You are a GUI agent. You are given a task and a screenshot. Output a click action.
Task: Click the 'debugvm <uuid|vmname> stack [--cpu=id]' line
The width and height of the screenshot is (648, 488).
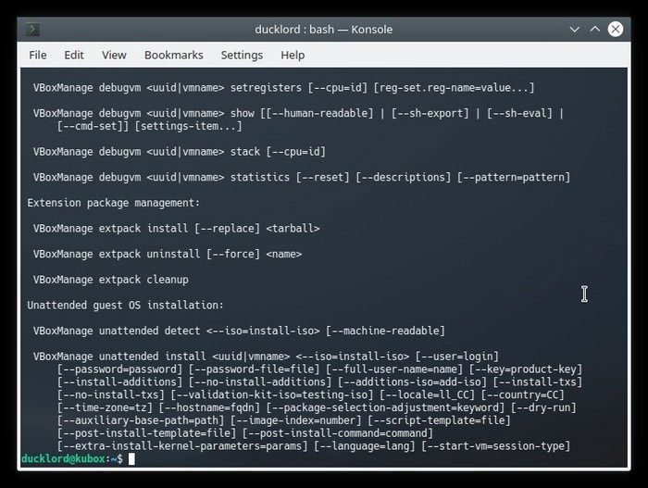[180, 152]
